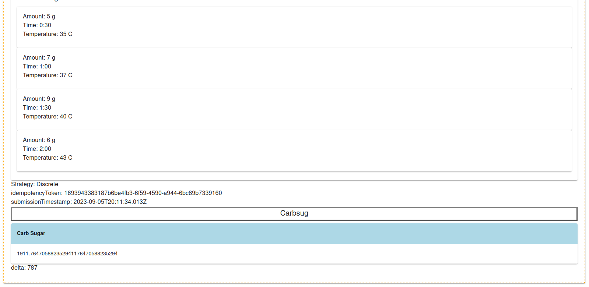The width and height of the screenshot is (589, 287).
Task: Click 'Amount: 7 g' text
Action: coord(39,57)
